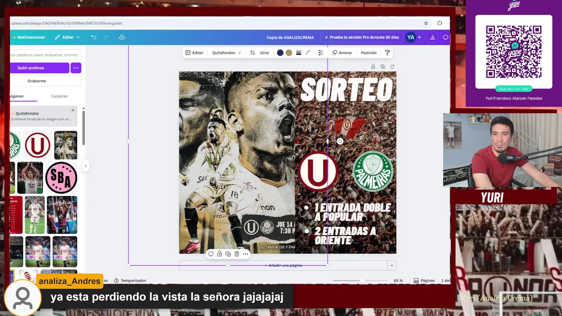Click Editar in the image toolbar

click(195, 53)
